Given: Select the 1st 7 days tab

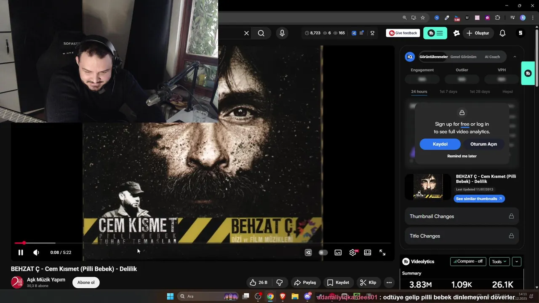Looking at the screenshot, I should coord(448,92).
